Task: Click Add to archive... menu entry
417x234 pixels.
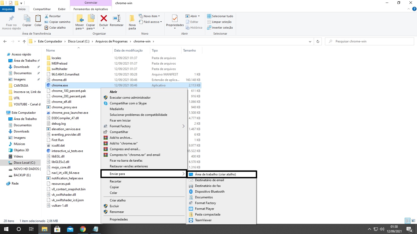Action: pos(121,138)
